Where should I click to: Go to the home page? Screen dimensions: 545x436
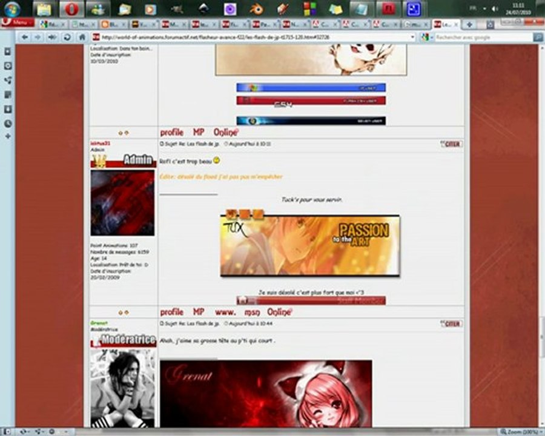click(x=82, y=37)
